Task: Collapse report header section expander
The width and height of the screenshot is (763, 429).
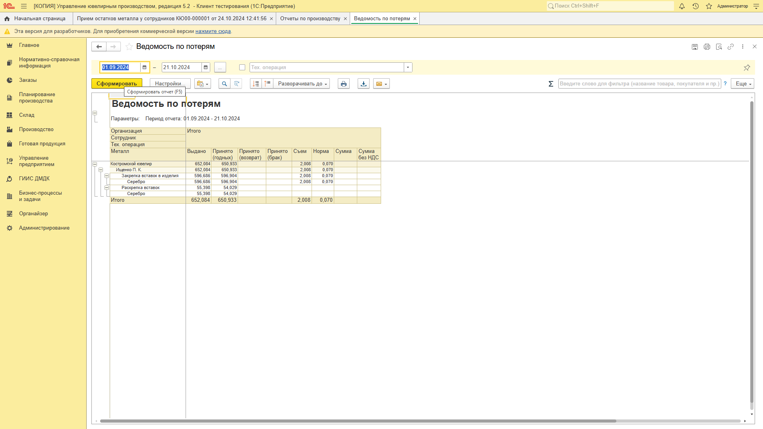Action: click(95, 113)
